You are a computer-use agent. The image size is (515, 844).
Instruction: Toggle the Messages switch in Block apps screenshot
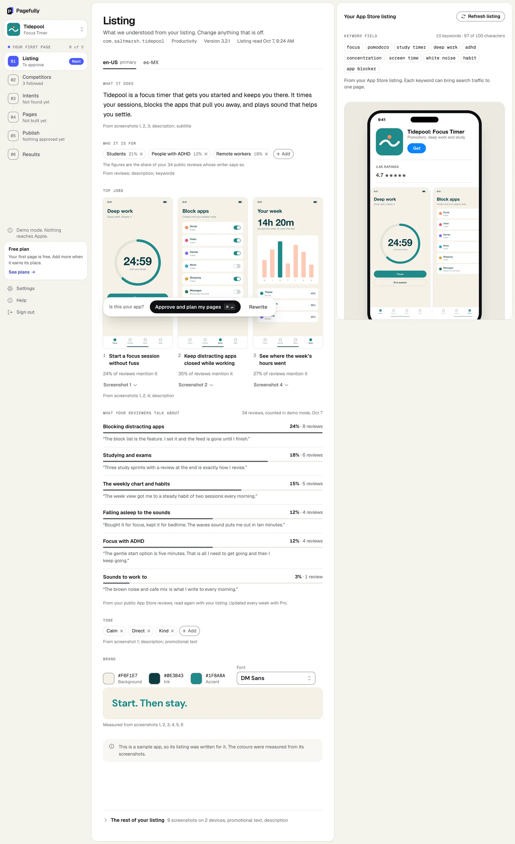(237, 292)
